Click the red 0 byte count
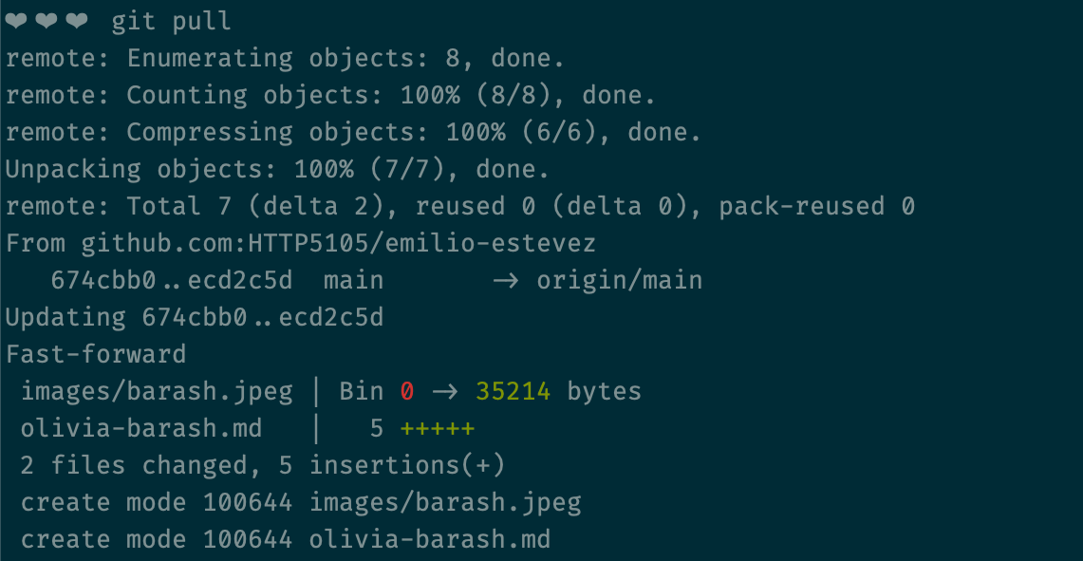Viewport: 1083px width, 561px height. pos(407,392)
